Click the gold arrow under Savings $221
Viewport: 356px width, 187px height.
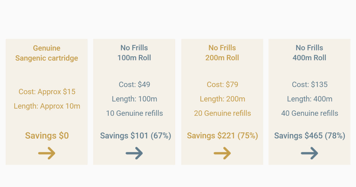222,153
